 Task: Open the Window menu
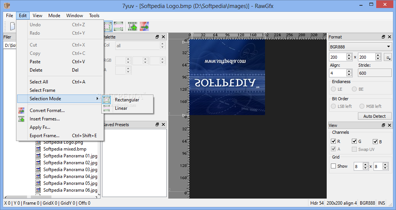(75, 15)
